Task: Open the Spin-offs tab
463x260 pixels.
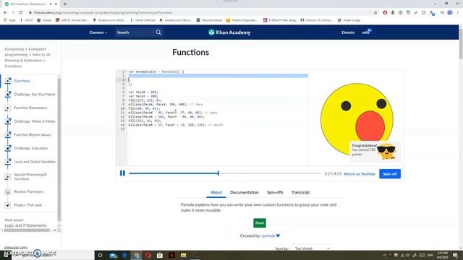Action: 275,192
